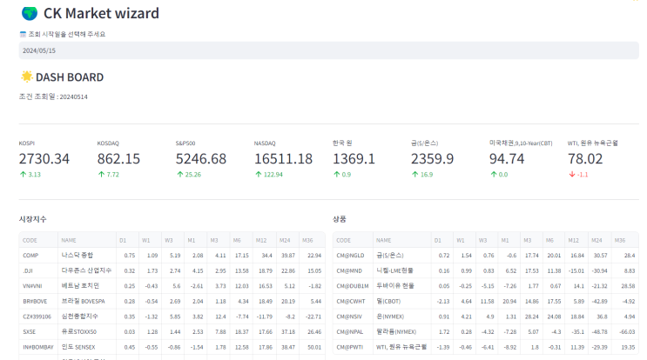Viewport: 647px width, 360px height.
Task: Select COMP row M36 value 22.94
Action: pyautogui.click(x=312, y=256)
